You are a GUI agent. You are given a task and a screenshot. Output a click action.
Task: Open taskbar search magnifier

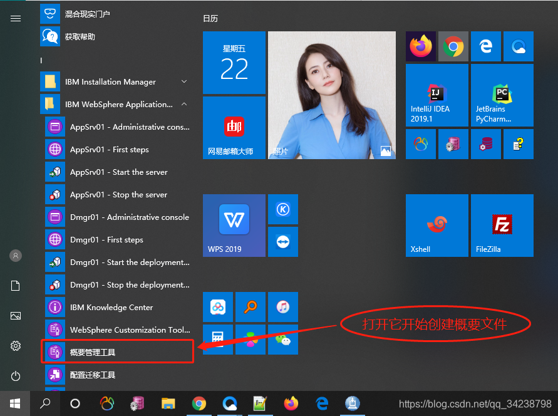click(45, 403)
